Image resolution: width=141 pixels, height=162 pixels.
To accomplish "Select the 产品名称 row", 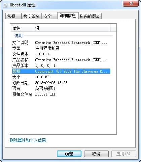I will pos(61,60).
